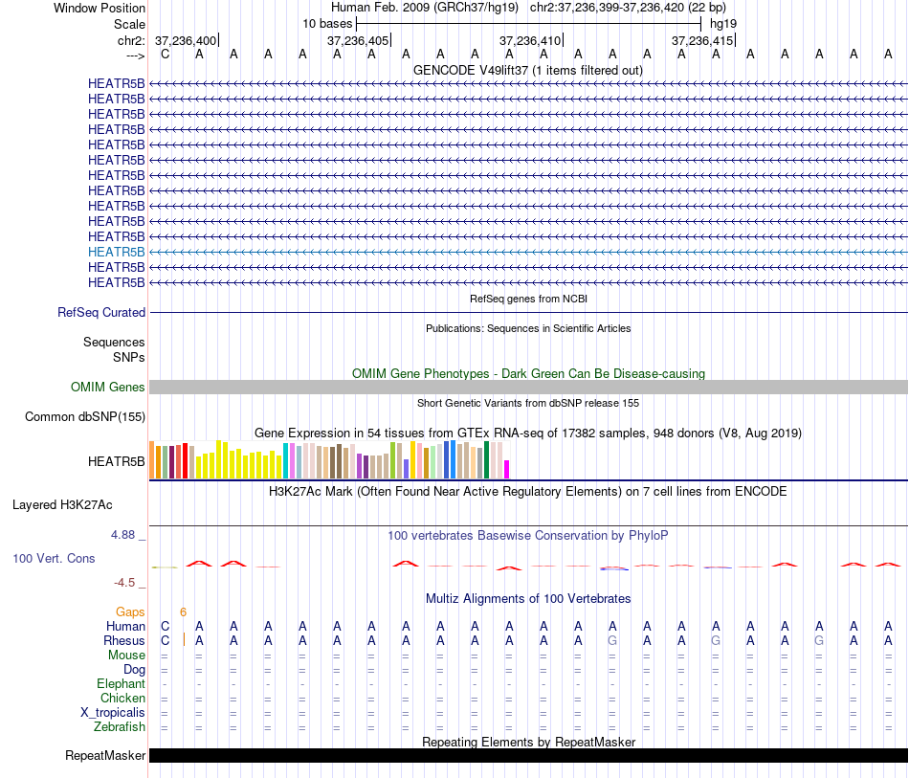The width and height of the screenshot is (909, 778).
Task: Click the black RepeatMasker element bar
Action: [528, 755]
